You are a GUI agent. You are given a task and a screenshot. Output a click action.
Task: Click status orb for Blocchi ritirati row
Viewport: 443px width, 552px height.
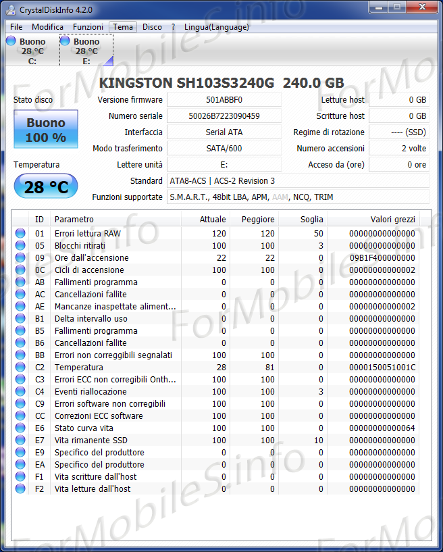point(20,246)
